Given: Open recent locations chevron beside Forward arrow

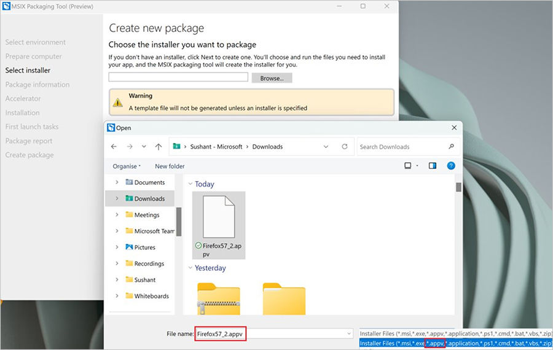Looking at the screenshot, I should [x=144, y=147].
